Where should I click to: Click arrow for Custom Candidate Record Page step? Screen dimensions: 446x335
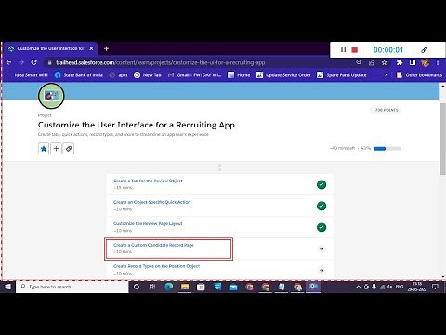(321, 248)
